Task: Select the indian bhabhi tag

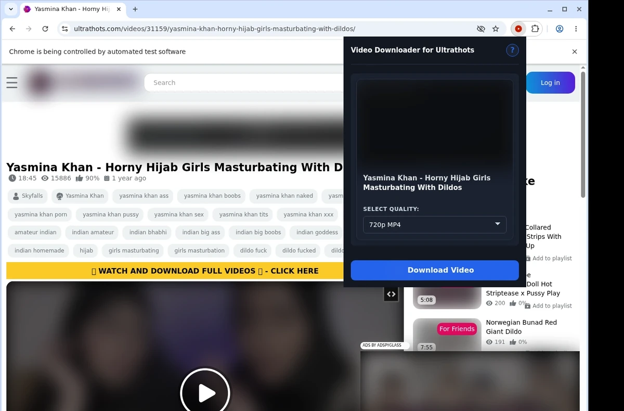Action: pyautogui.click(x=148, y=233)
